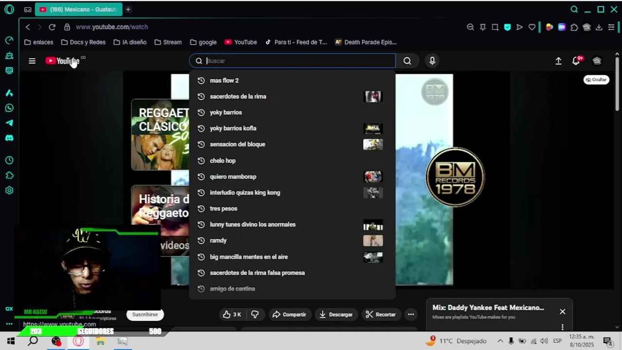The height and width of the screenshot is (350, 622).
Task: Open the 'Death Parade Epis...' bookmark
Action: coord(366,42)
